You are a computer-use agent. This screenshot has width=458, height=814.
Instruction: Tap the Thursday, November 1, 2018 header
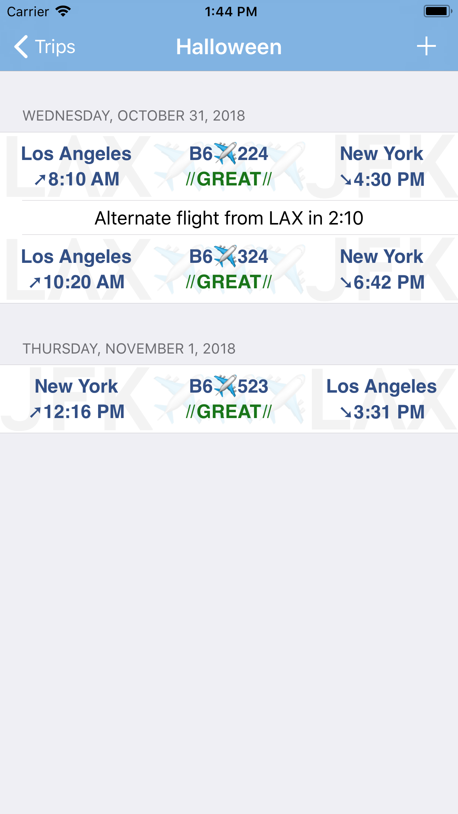129,349
